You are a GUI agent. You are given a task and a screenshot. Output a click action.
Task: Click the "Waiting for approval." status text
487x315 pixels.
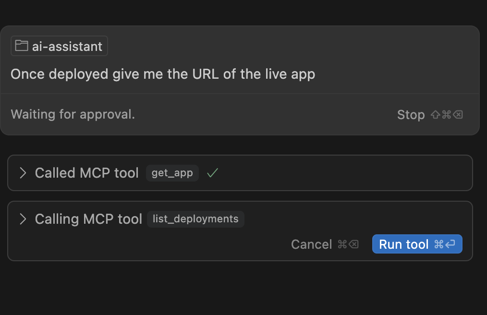click(x=73, y=114)
